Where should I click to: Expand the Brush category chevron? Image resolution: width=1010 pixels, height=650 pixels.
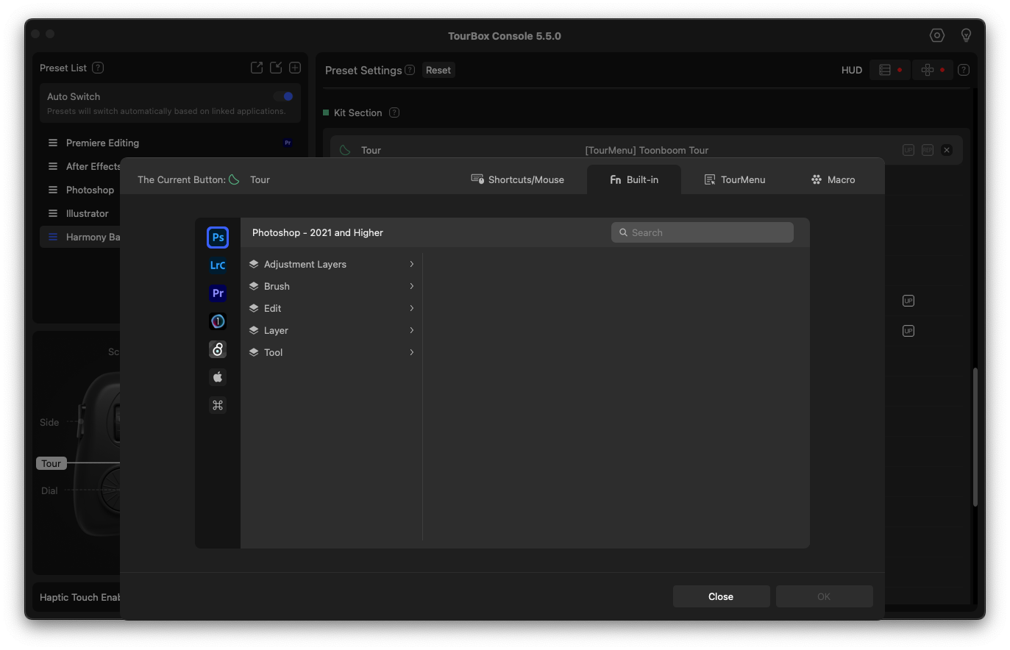(x=411, y=286)
